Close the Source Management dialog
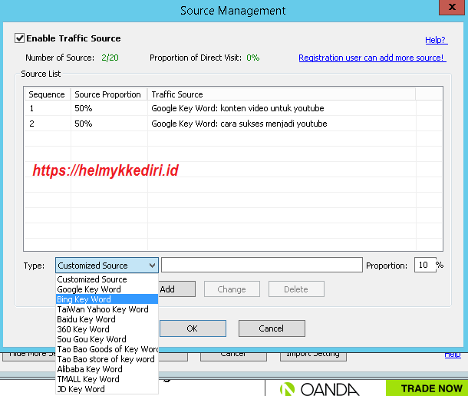This screenshot has width=468, height=396. click(452, 7)
